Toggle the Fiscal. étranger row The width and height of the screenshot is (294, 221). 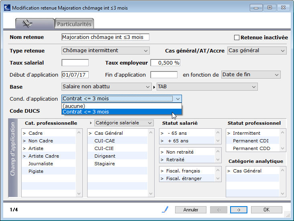[x=187, y=178]
